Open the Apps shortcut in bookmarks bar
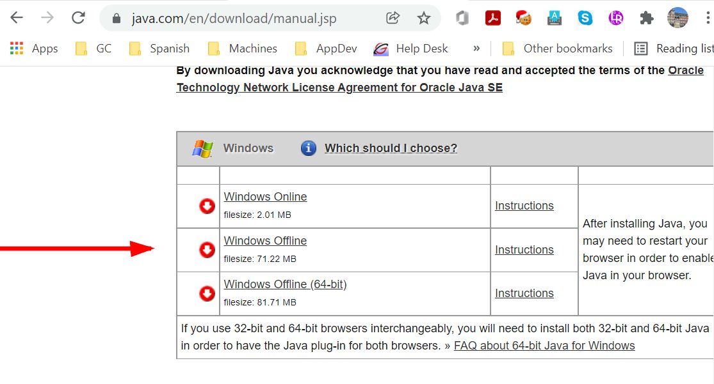 [x=34, y=49]
